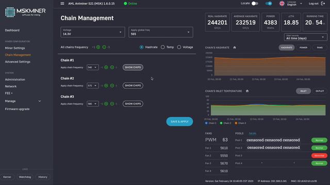The width and height of the screenshot is (330, 185).
Task: Increase all chains frequency with plus icon
Action: pyautogui.click(x=98, y=47)
